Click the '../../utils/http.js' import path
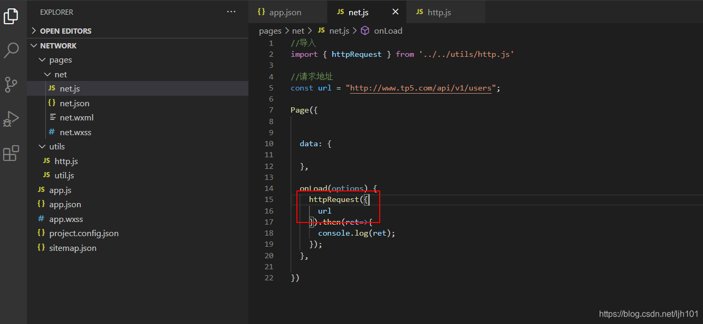The image size is (703, 324). 467,54
